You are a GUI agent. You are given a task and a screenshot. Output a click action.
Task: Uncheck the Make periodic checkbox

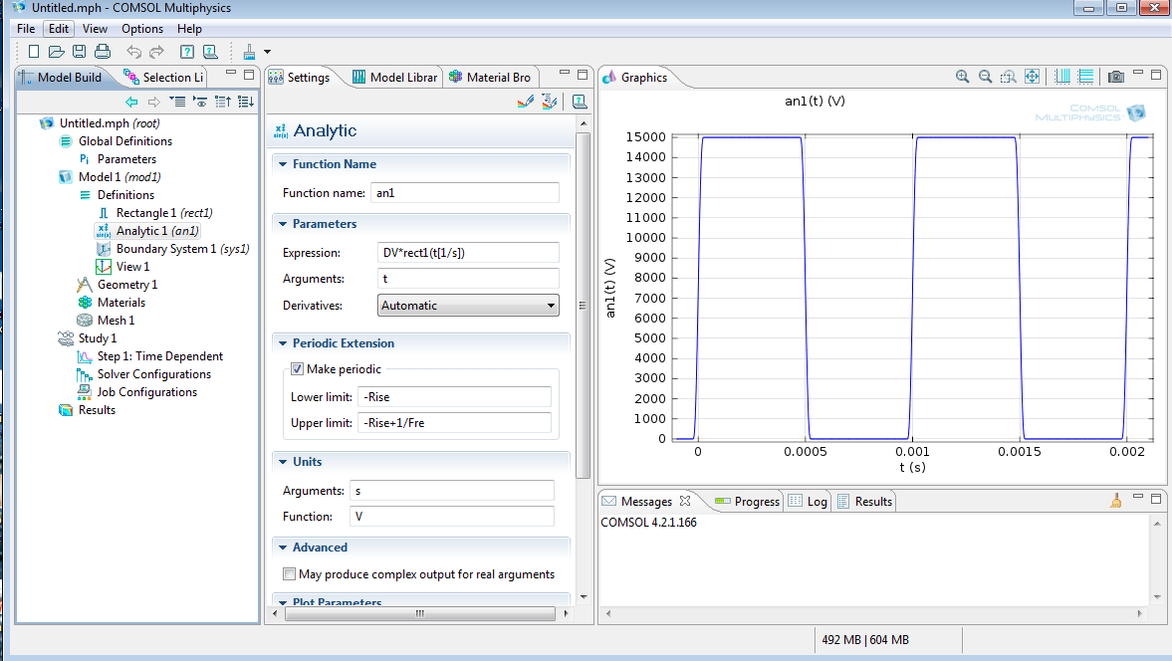(x=298, y=369)
